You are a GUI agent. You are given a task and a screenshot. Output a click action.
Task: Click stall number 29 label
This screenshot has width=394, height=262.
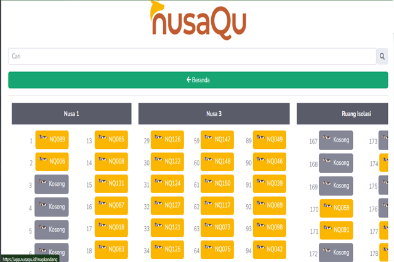point(147,141)
